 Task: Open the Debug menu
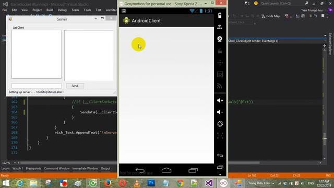(x=62, y=10)
